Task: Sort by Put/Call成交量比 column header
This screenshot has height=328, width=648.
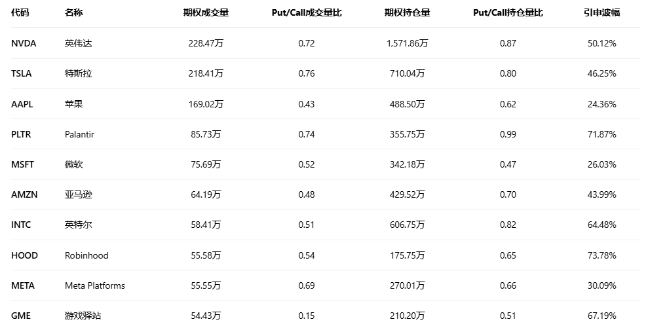Action: [x=307, y=12]
